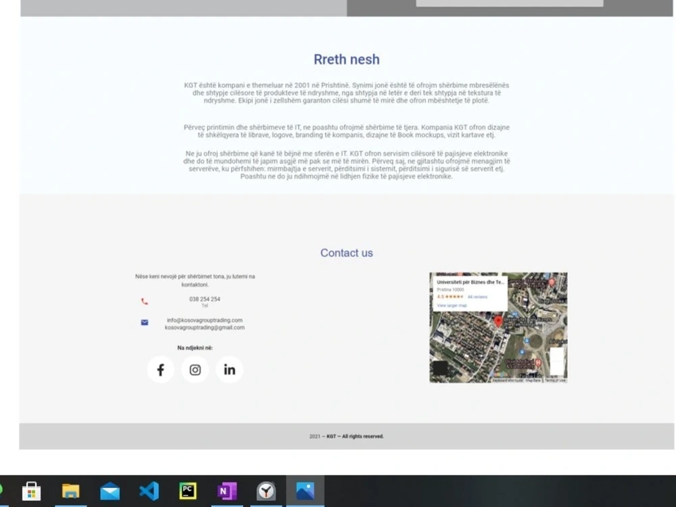The width and height of the screenshot is (676, 507).
Task: Open the Instagram social link
Action: point(195,370)
